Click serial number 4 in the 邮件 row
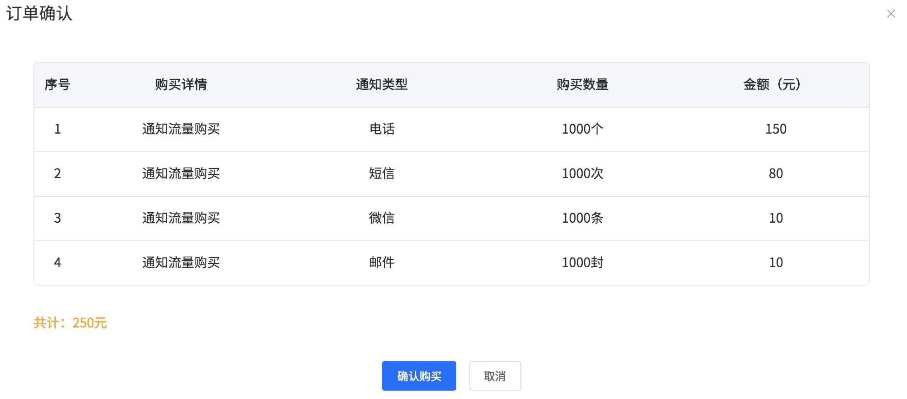The width and height of the screenshot is (907, 399). 57,263
